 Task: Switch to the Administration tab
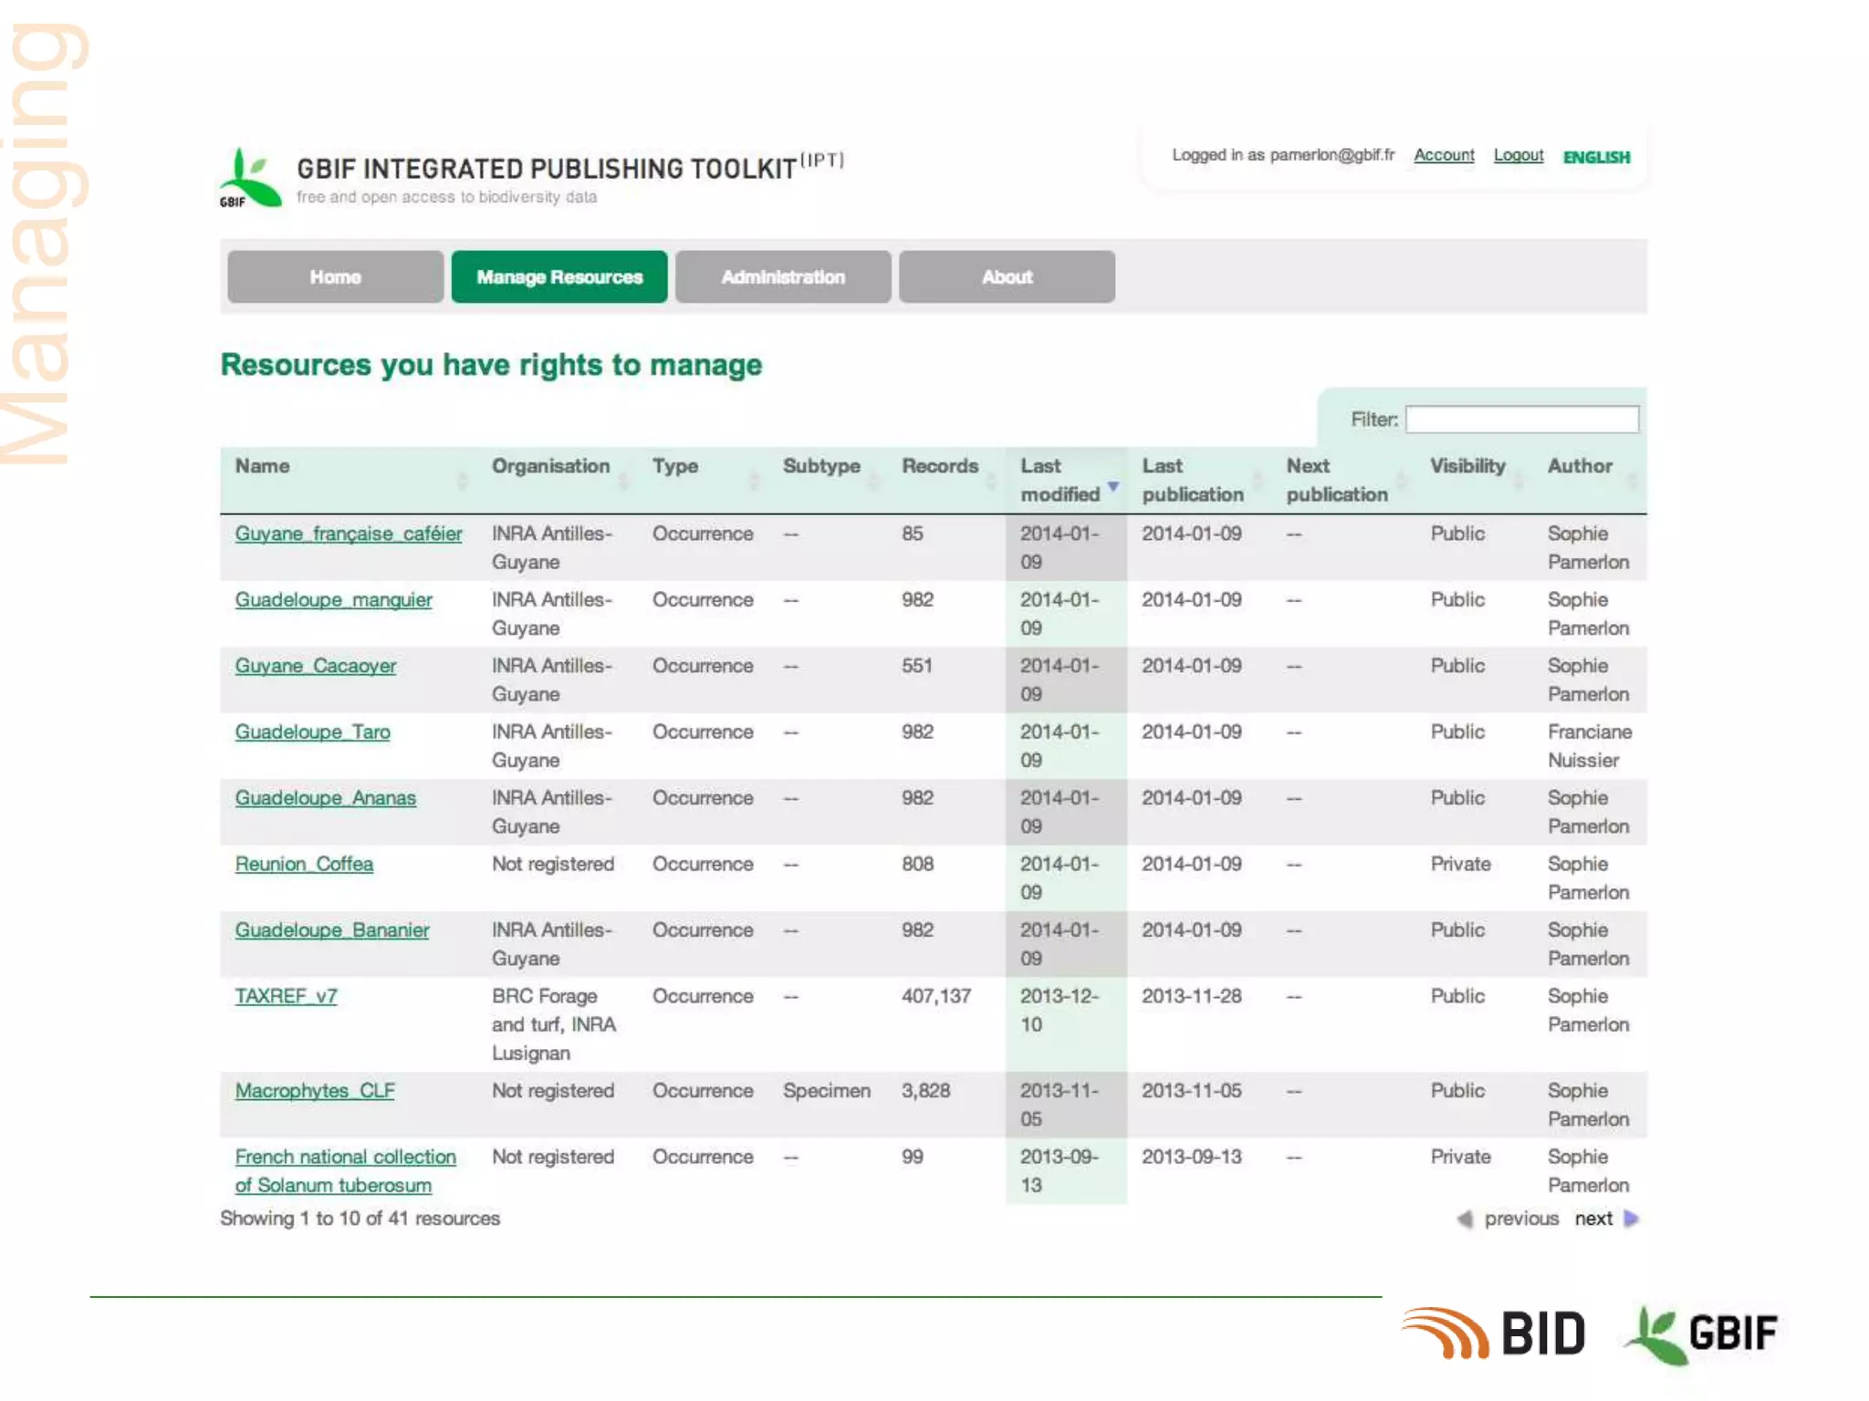[x=782, y=276]
